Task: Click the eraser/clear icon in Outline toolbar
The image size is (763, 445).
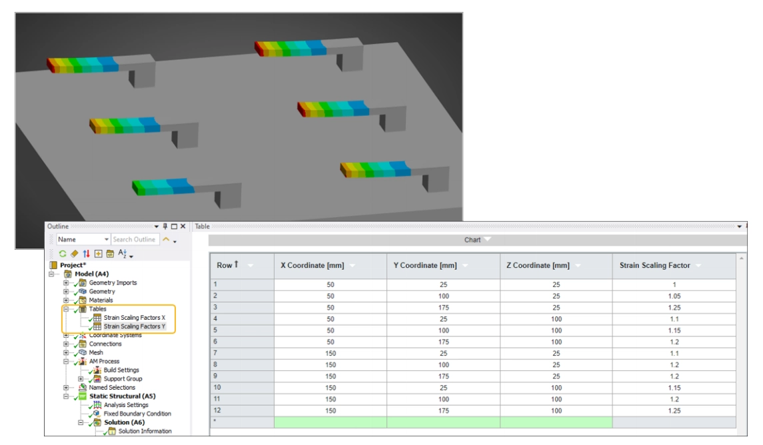Action: coord(74,254)
